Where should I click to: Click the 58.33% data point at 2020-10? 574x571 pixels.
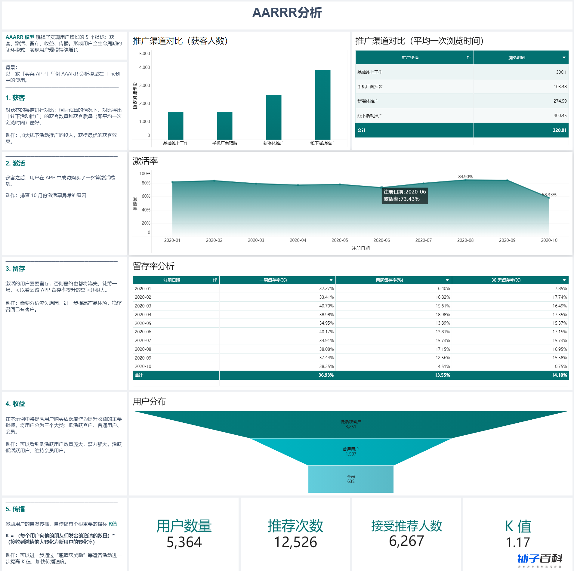pyautogui.click(x=549, y=198)
